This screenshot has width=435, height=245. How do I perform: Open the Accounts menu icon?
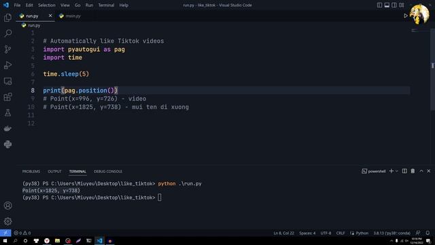coord(7,206)
